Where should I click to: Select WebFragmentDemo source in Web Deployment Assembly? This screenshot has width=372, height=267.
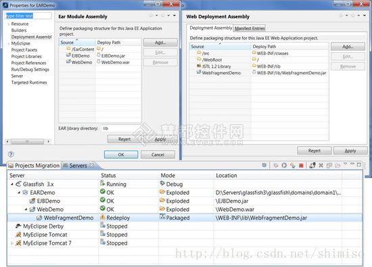(221, 73)
